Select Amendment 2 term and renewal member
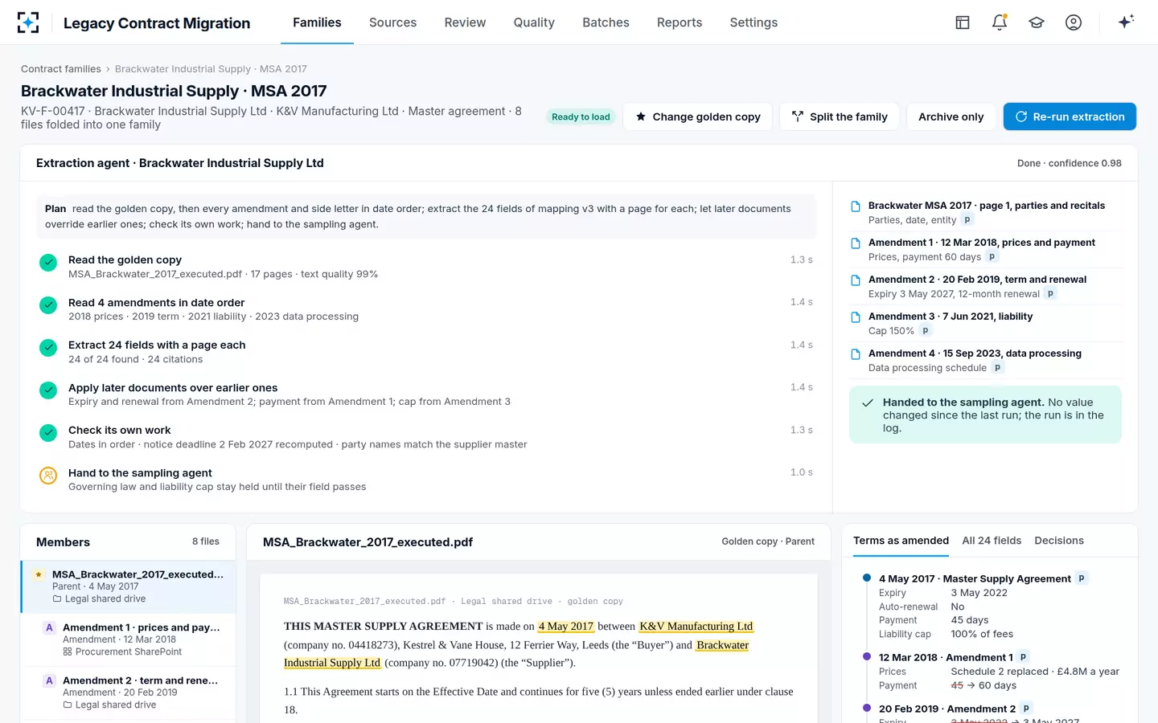Image resolution: width=1158 pixels, height=723 pixels. click(x=129, y=692)
